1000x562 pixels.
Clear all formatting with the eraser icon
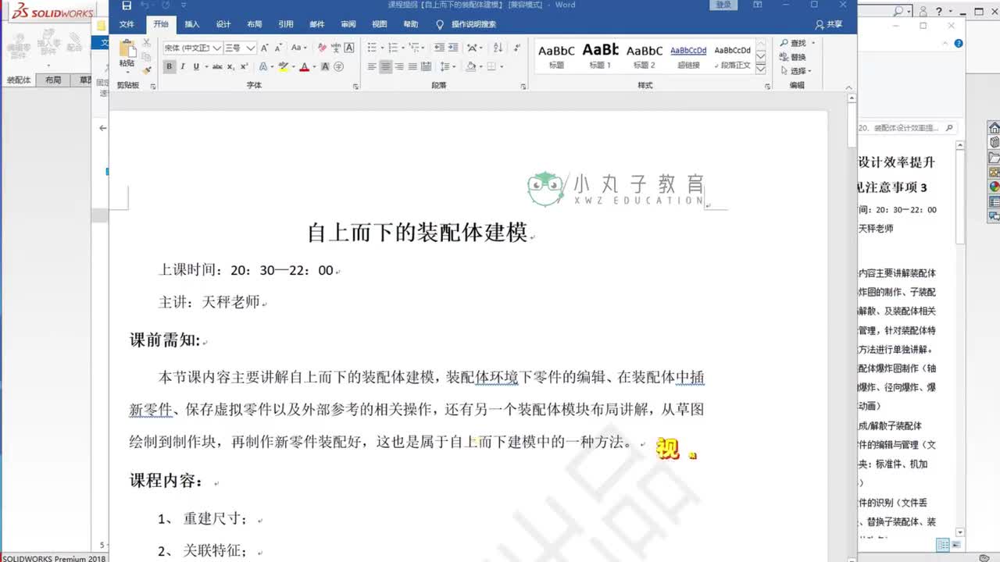point(322,48)
